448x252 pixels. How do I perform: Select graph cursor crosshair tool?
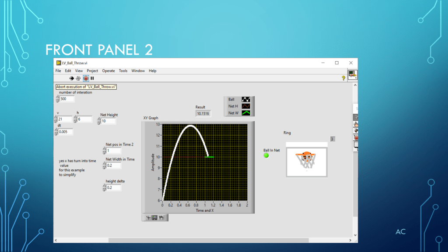coord(148,217)
